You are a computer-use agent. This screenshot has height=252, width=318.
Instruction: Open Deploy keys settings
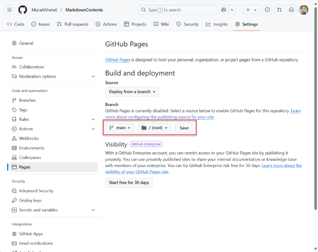tap(53, 201)
